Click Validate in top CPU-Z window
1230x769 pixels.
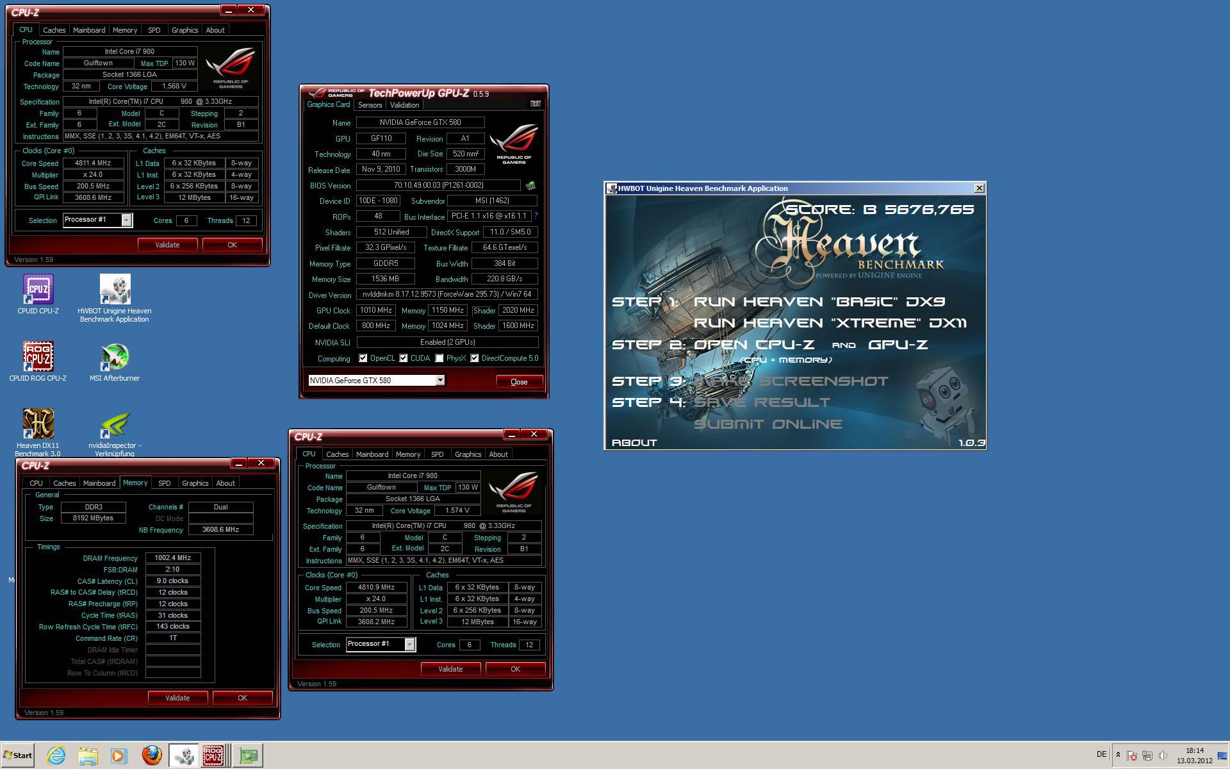click(167, 245)
